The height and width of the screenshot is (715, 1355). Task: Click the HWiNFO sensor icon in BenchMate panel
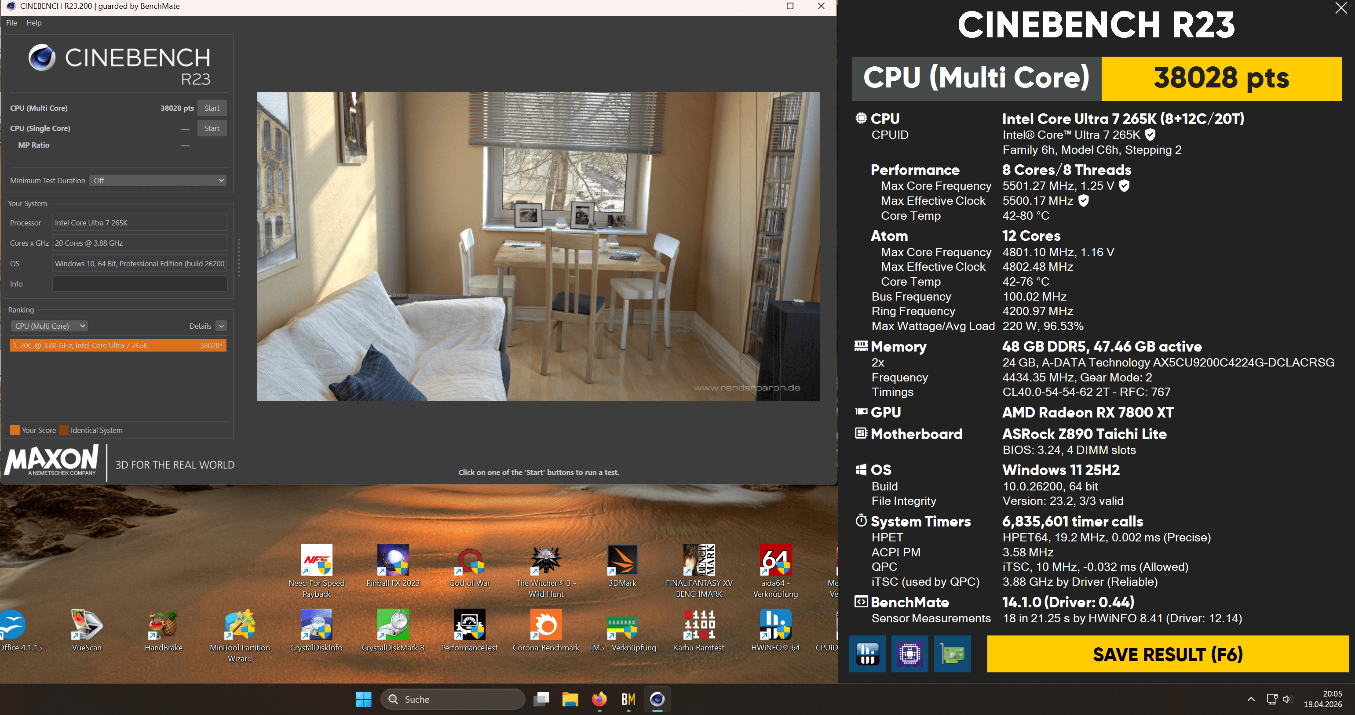point(867,653)
